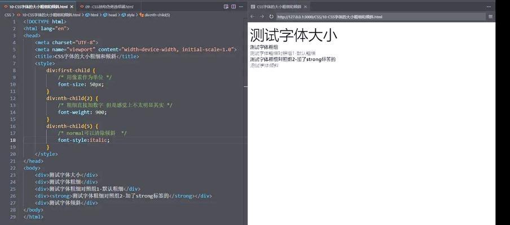Click the DOCTYPE html line
Screen dimensions: 510x225
(45, 21)
